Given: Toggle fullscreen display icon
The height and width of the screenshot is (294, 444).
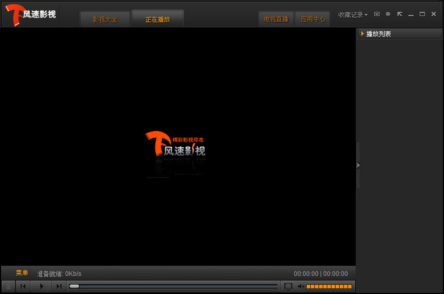Looking at the screenshot, I should pyautogui.click(x=288, y=286).
